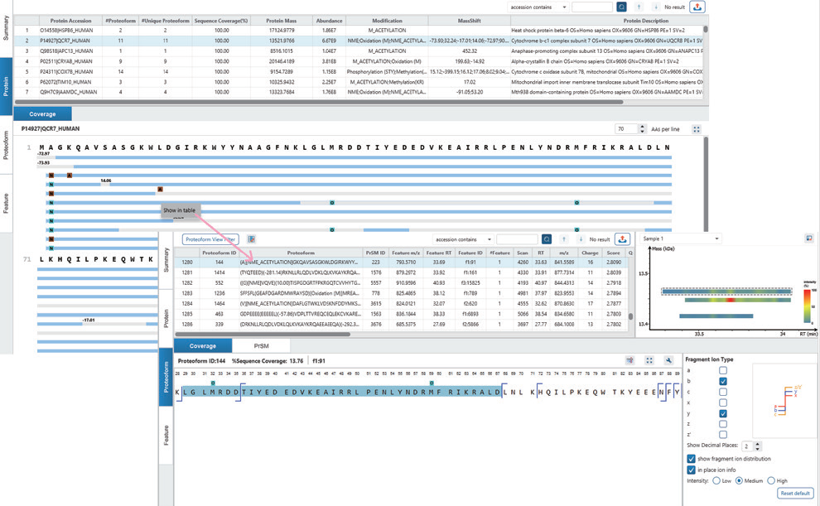Screen dimensions: 820x506
Task: Click the export icon in the proteoform table toolbar
Action: click(622, 239)
